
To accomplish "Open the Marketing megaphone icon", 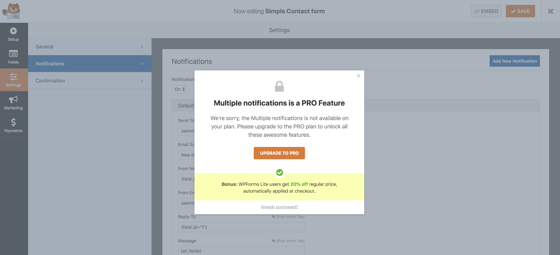I will [x=13, y=99].
